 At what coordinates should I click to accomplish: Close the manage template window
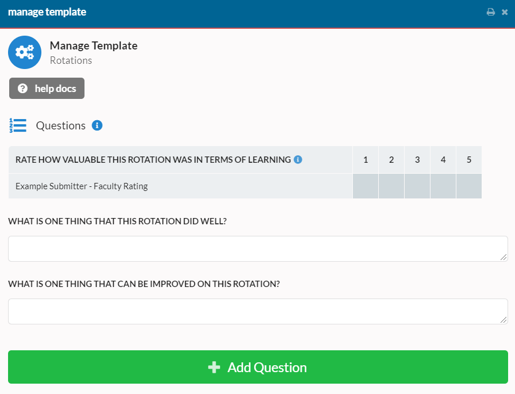506,12
